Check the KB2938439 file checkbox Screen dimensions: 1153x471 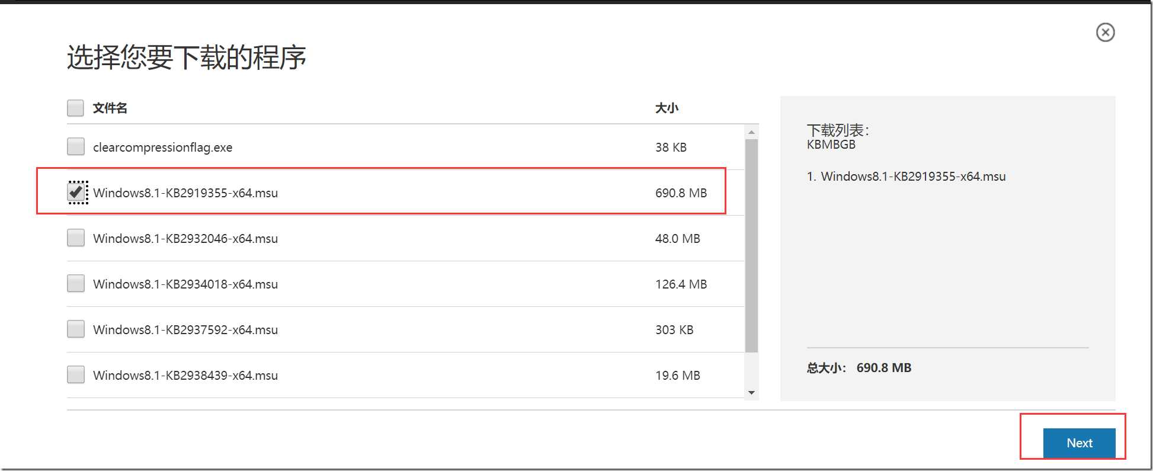pyautogui.click(x=75, y=374)
